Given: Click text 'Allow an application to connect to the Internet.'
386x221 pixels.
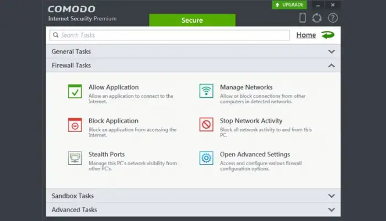Looking at the screenshot, I should point(131,99).
